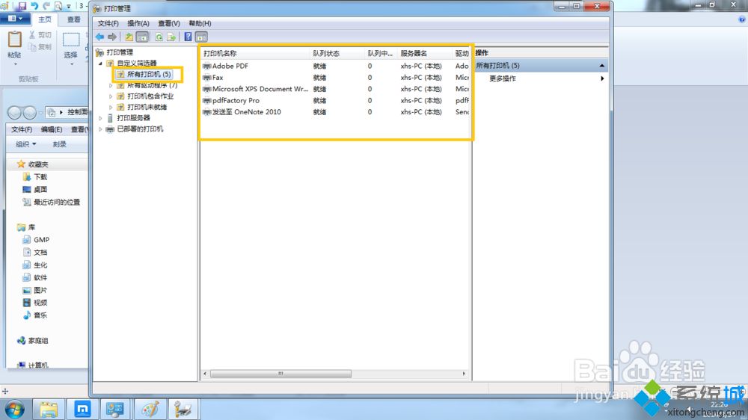This screenshot has width=748, height=420.
Task: Select 打印机包含作业 filter in tree
Action: [x=150, y=96]
